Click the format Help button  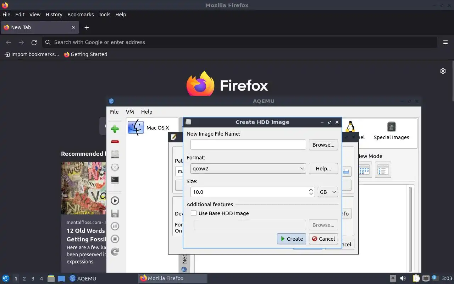coord(323,169)
